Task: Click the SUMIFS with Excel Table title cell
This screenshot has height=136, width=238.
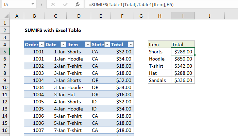Action: pos(53,30)
